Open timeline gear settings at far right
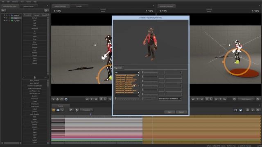 (x=257, y=110)
